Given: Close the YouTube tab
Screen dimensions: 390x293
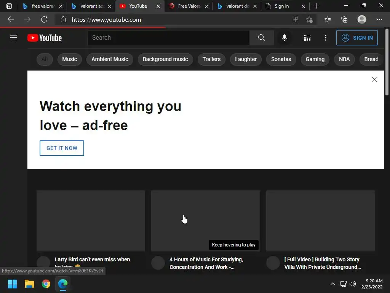Looking at the screenshot, I should 158,6.
